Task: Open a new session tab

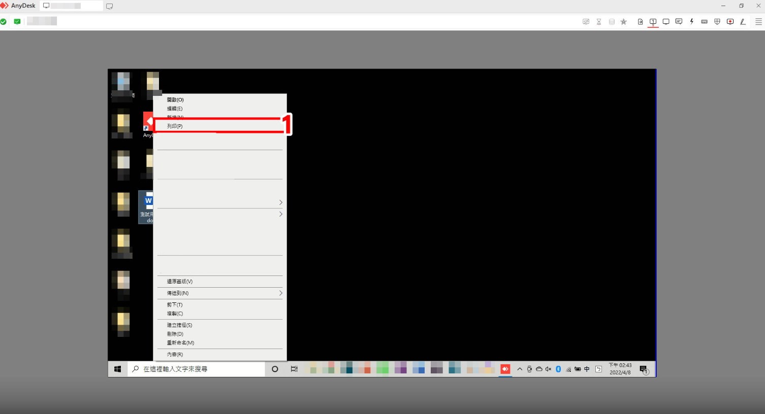Action: pos(109,6)
